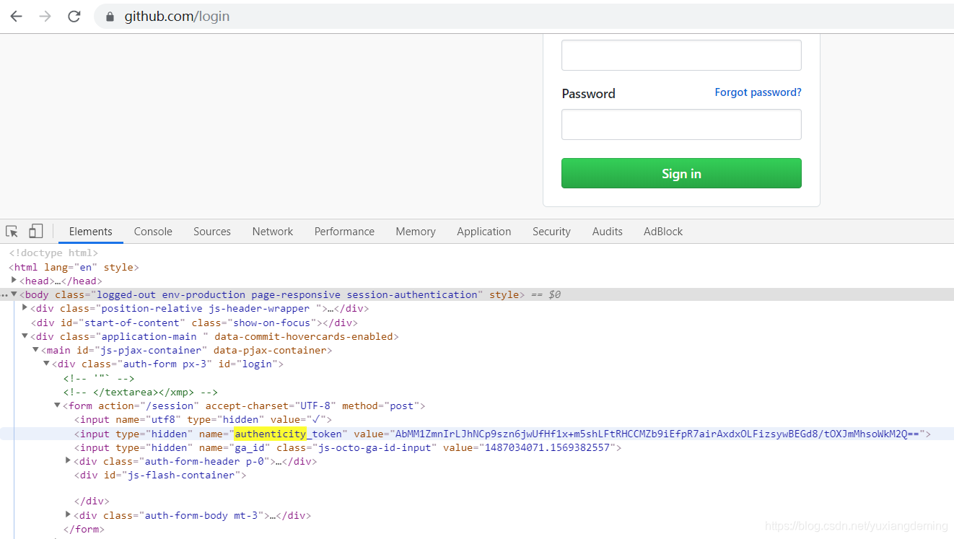
Task: Select the utf8 hidden input line
Action: coord(203,419)
